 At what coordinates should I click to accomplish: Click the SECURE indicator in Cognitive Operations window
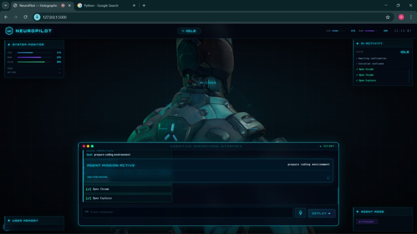click(x=327, y=146)
